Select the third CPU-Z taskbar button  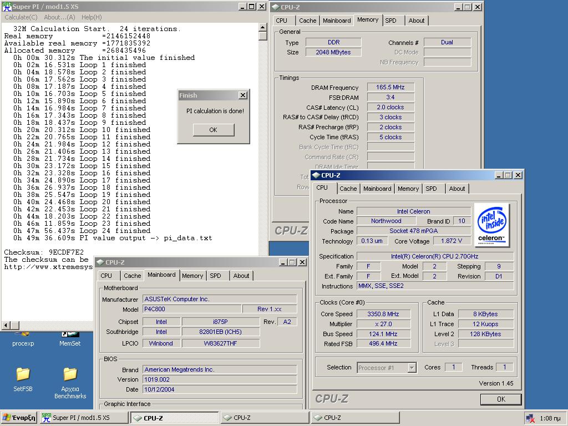tap(355, 418)
